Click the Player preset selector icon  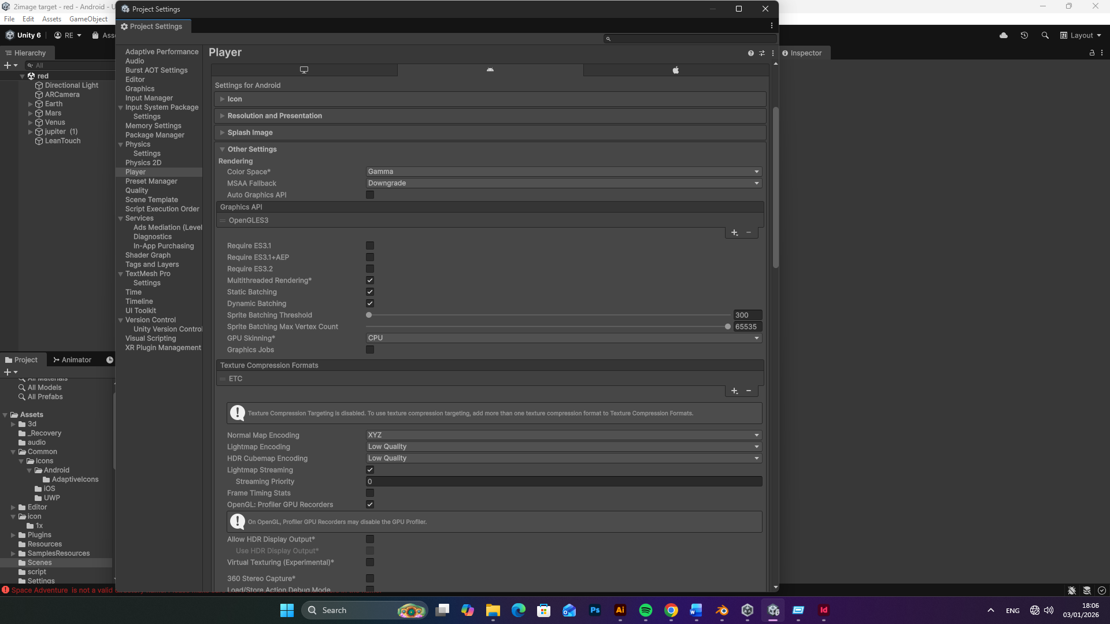(x=762, y=53)
